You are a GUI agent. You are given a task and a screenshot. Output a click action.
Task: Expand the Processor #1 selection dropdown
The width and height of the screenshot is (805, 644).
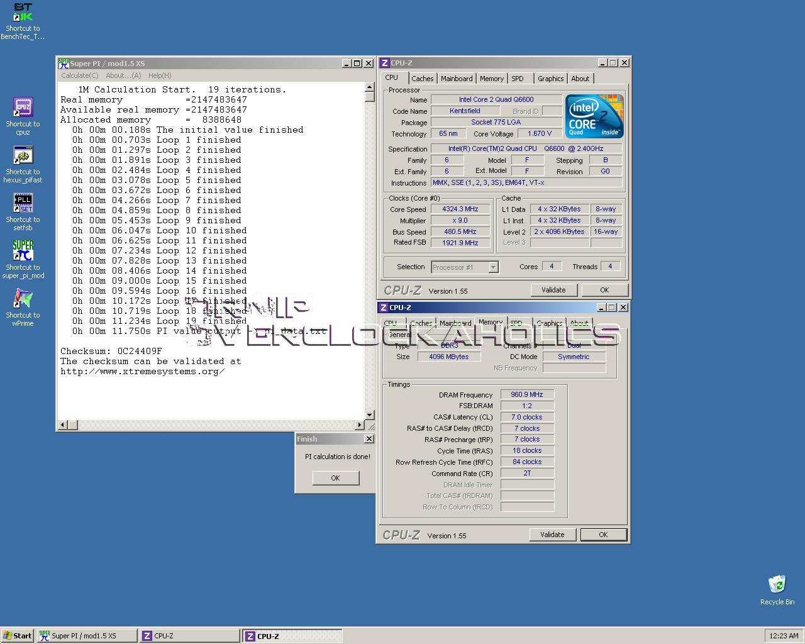(x=493, y=267)
